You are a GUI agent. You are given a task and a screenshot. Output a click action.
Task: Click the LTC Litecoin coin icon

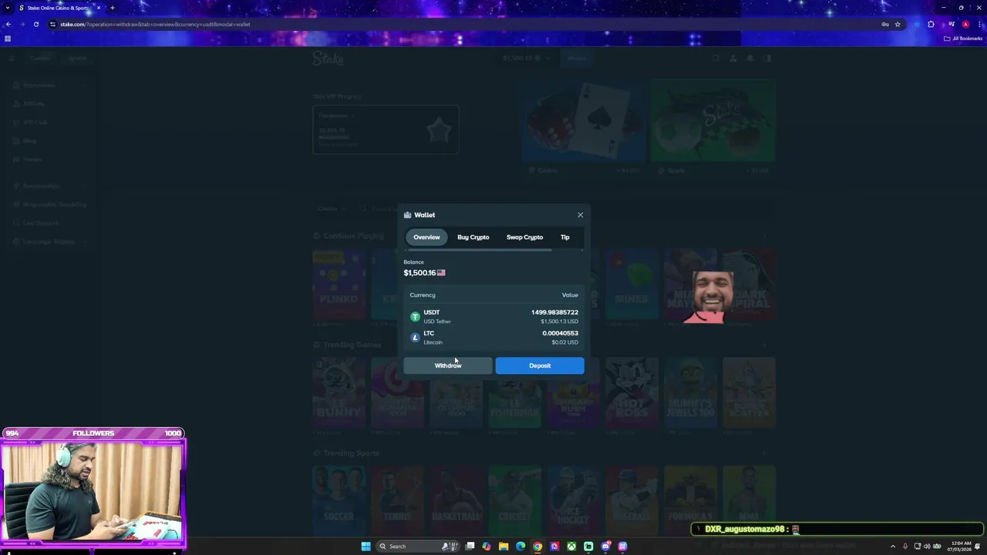pyautogui.click(x=415, y=338)
